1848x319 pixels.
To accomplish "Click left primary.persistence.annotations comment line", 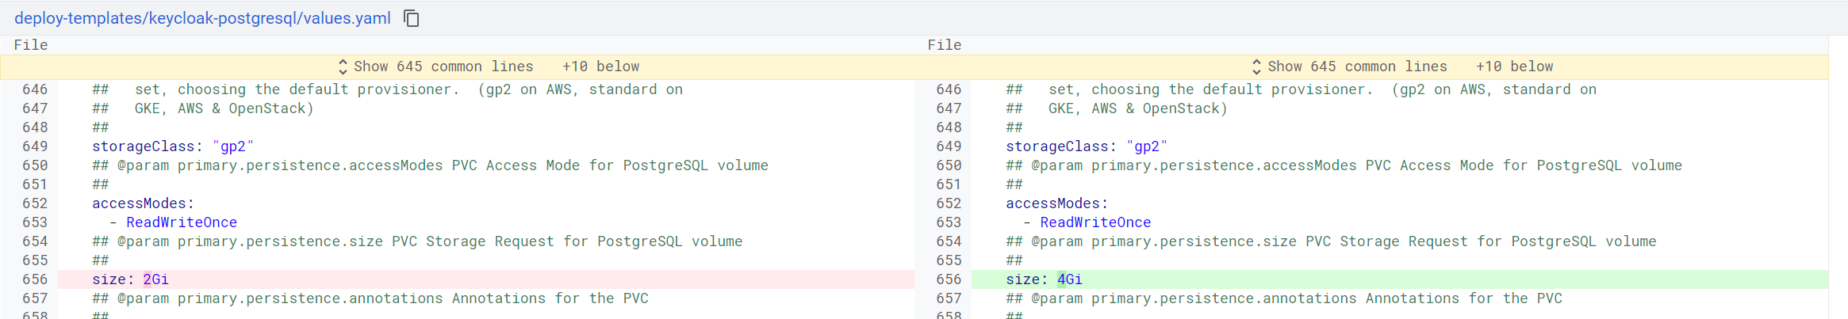I will click(370, 298).
